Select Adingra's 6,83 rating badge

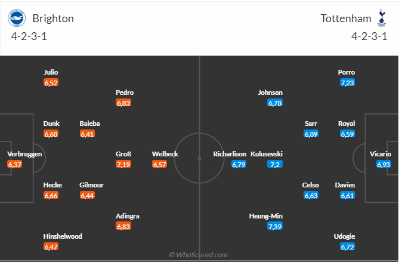(x=123, y=226)
